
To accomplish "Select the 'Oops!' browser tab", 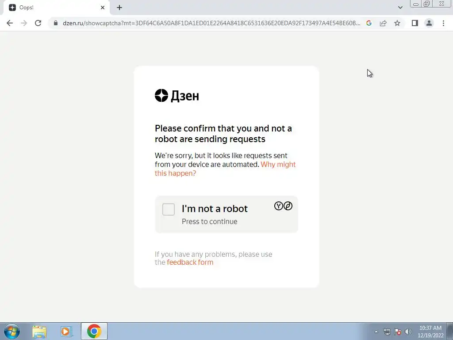I will tap(56, 8).
